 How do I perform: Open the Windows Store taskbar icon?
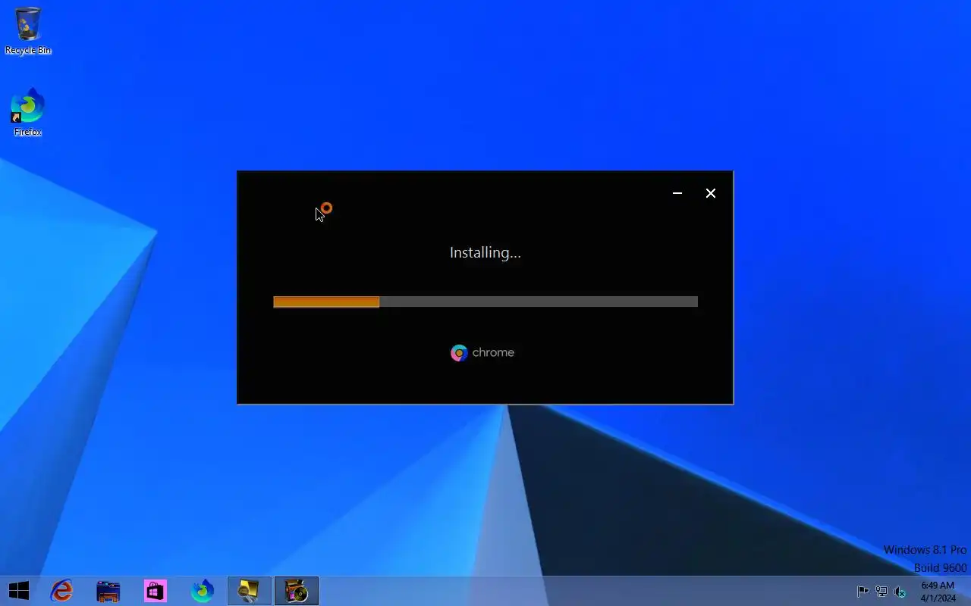point(156,591)
